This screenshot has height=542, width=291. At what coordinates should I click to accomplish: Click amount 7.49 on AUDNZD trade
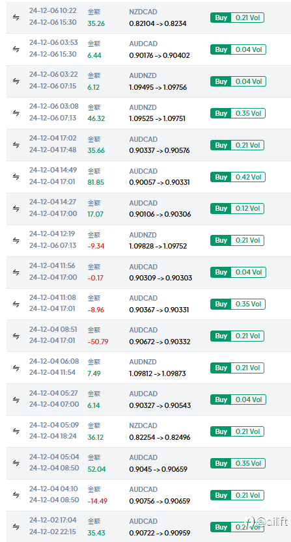pyautogui.click(x=94, y=373)
